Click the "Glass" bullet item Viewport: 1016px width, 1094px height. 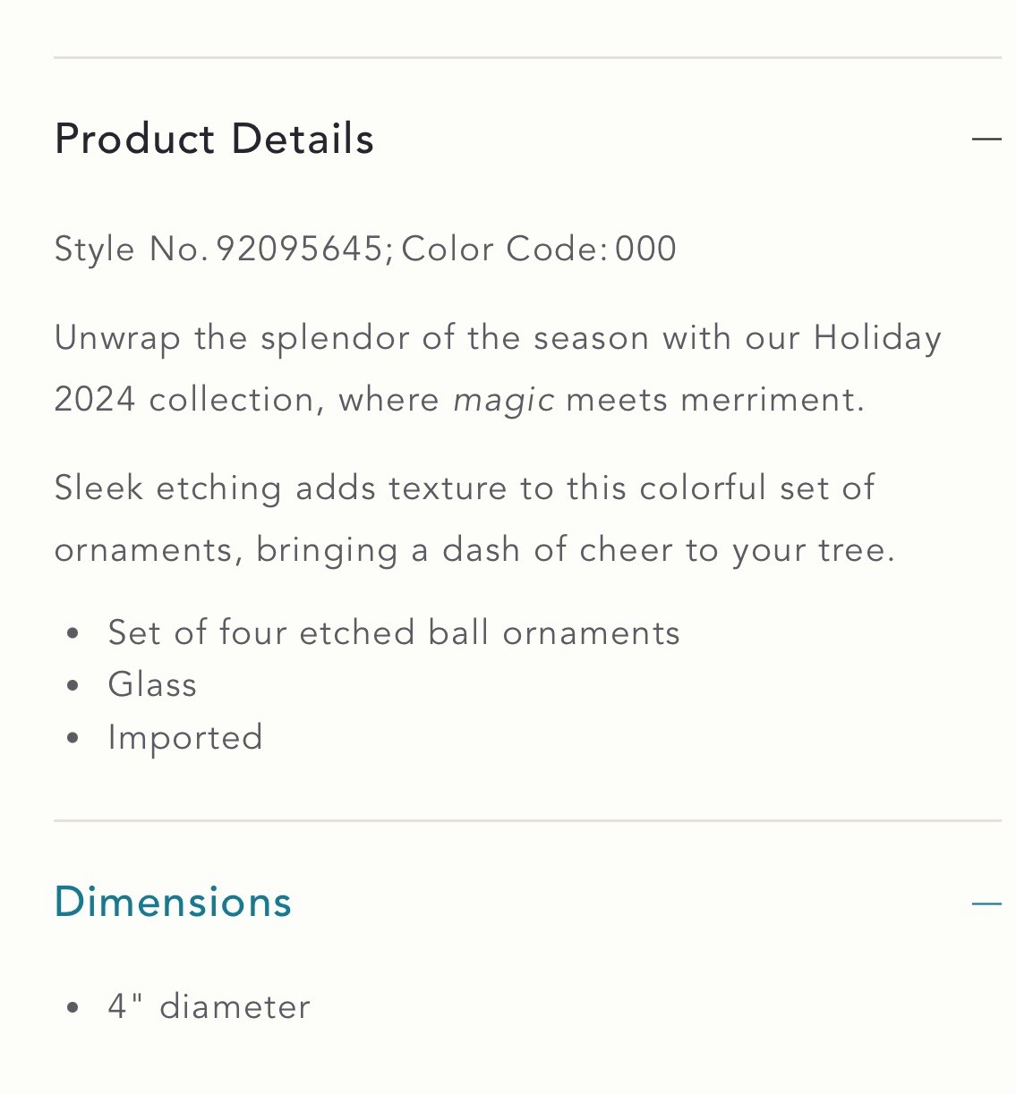pos(152,685)
